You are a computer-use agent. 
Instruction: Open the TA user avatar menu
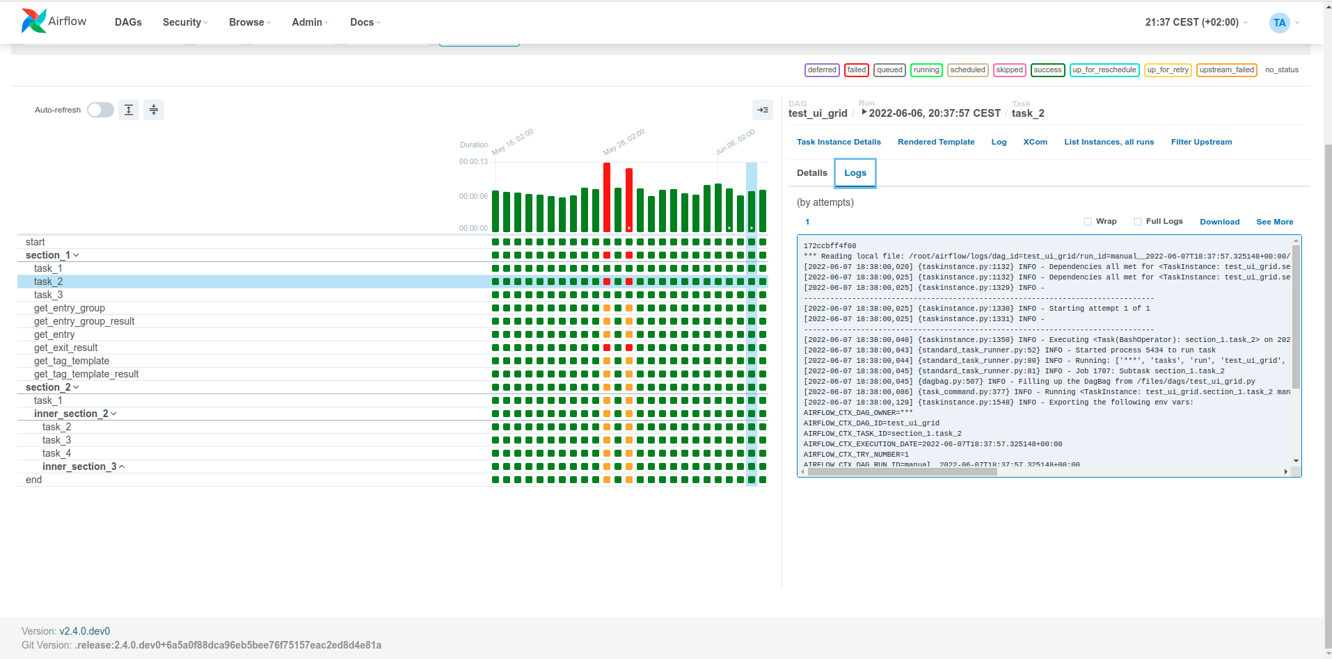(x=1279, y=23)
